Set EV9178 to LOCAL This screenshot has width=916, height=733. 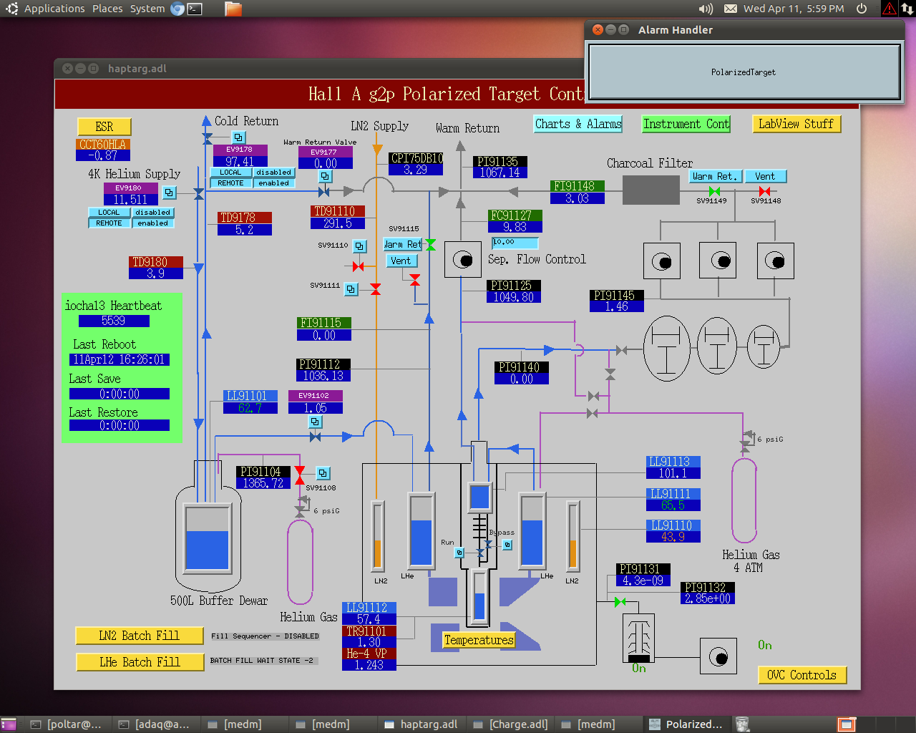click(x=230, y=173)
